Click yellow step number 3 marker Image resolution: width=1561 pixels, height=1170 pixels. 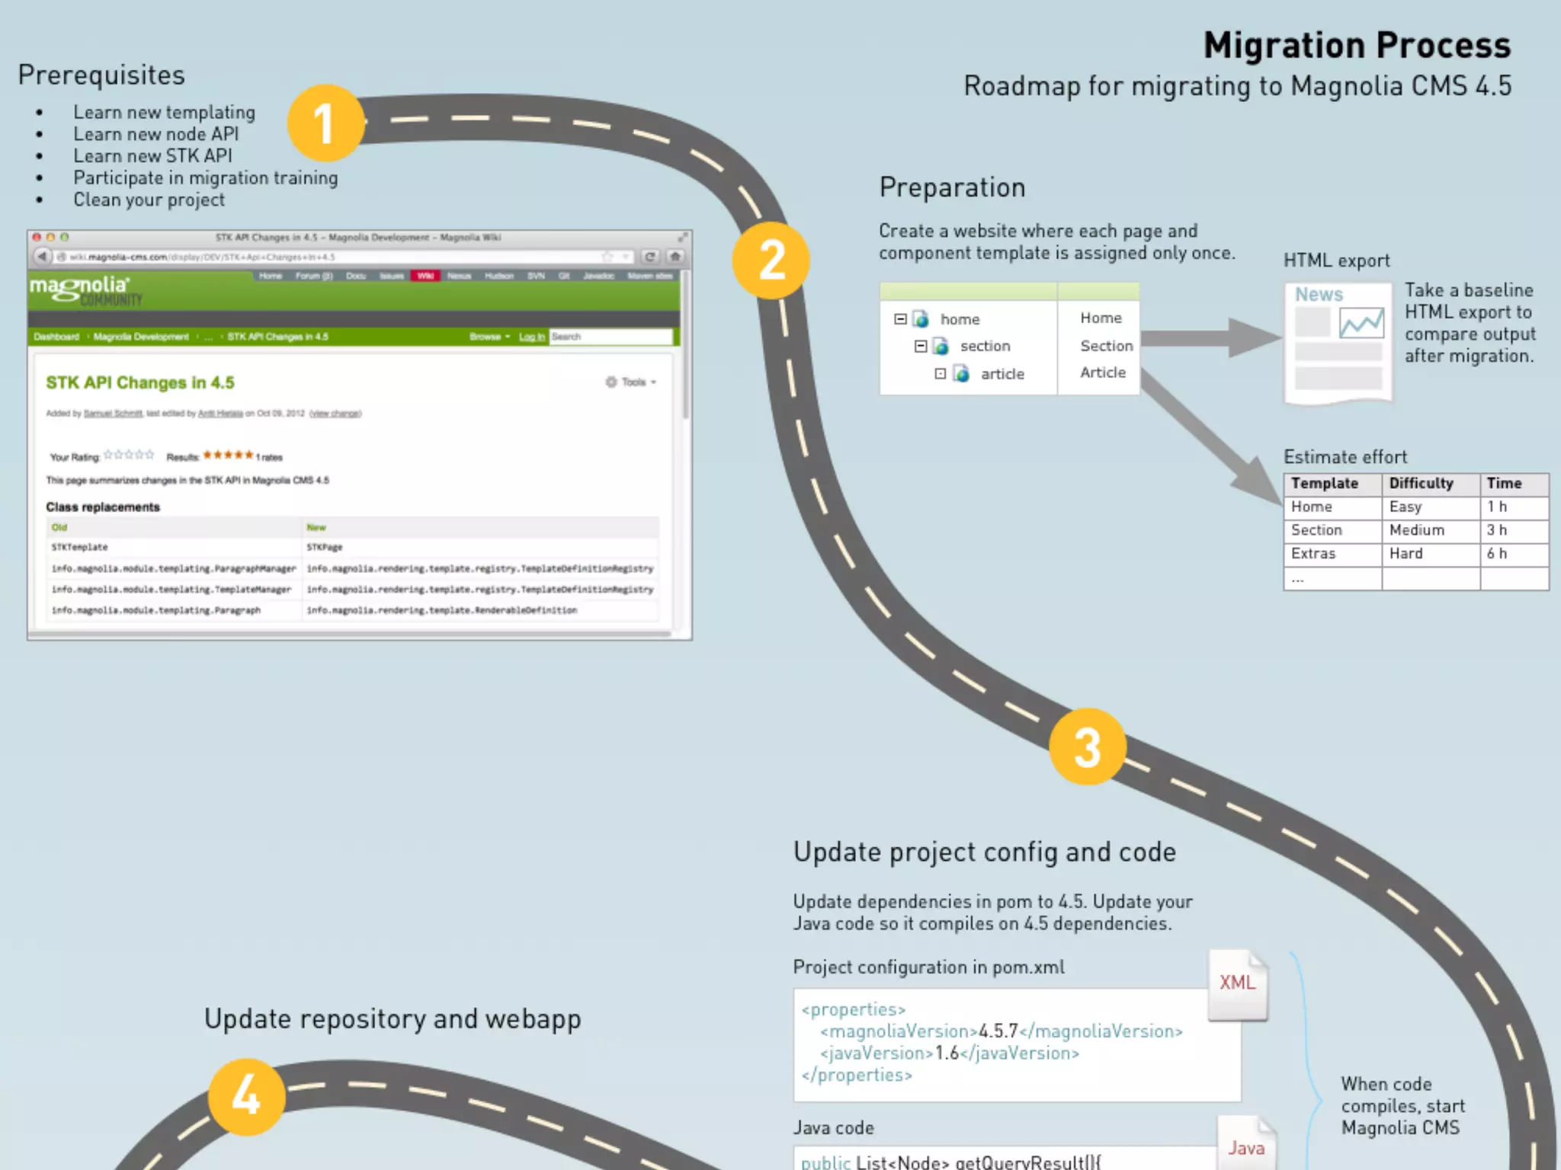click(1088, 746)
